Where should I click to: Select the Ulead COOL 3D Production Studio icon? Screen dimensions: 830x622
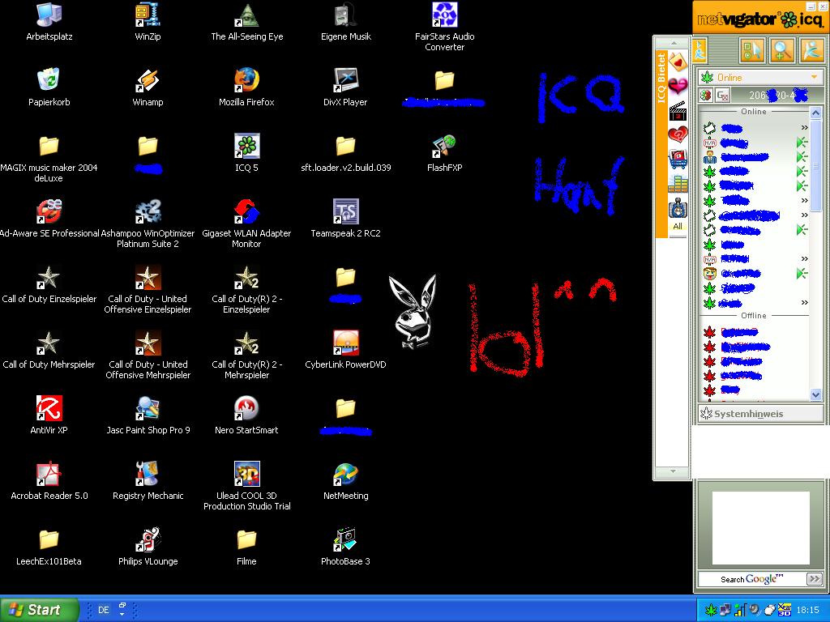click(x=246, y=486)
